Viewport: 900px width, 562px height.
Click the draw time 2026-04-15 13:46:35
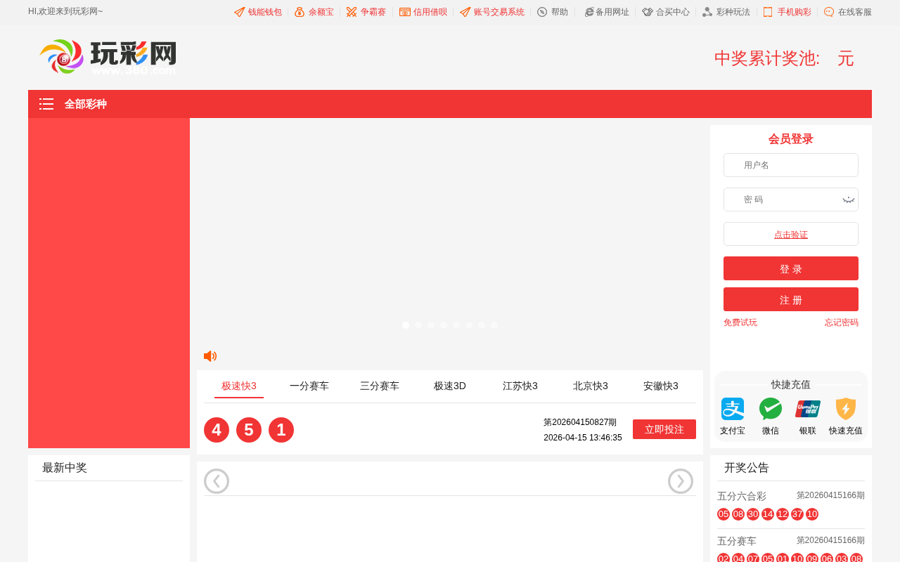click(583, 438)
